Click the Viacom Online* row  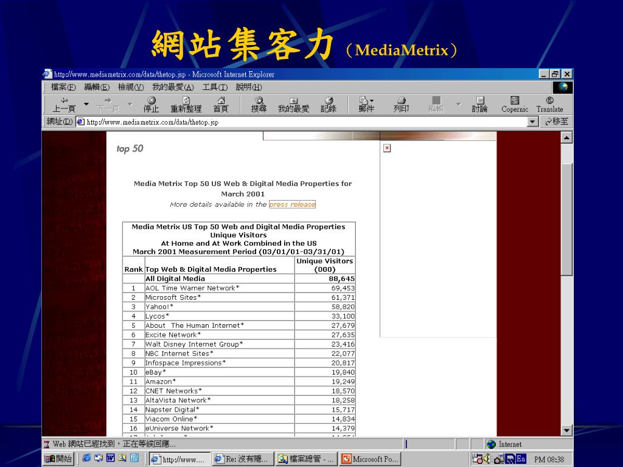[238, 419]
